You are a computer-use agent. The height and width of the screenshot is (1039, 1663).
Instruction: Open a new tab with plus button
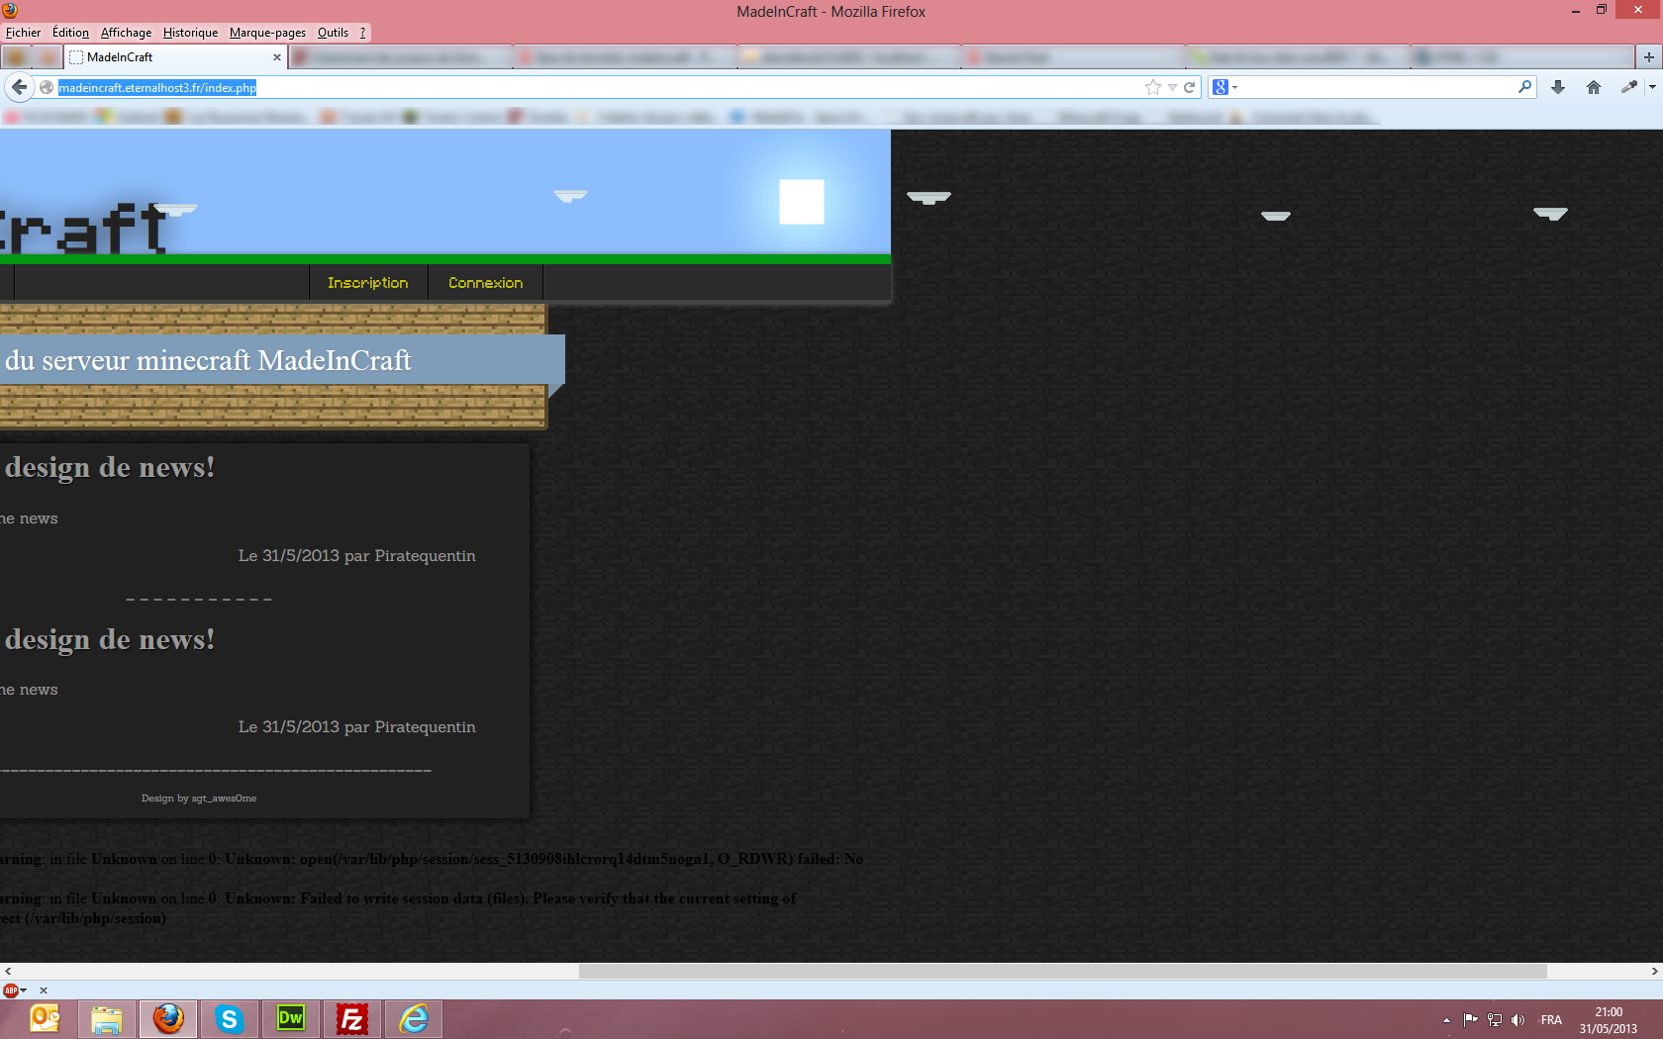tap(1648, 57)
